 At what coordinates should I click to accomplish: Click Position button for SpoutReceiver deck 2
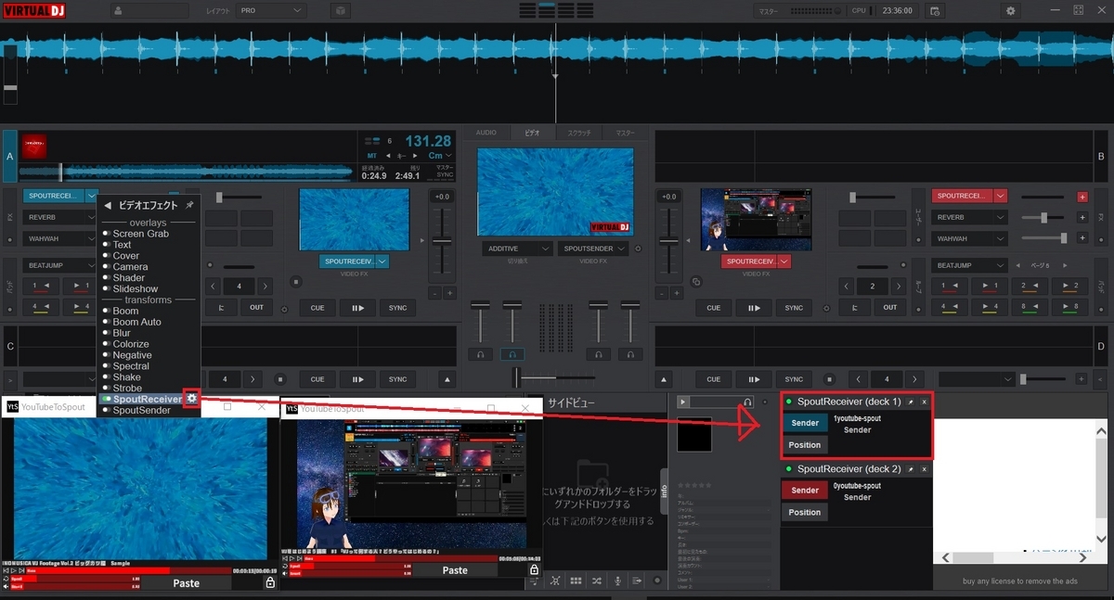pyautogui.click(x=805, y=512)
